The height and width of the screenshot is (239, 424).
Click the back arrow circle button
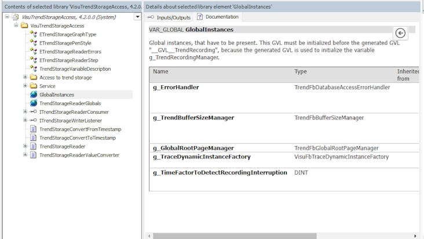400,33
